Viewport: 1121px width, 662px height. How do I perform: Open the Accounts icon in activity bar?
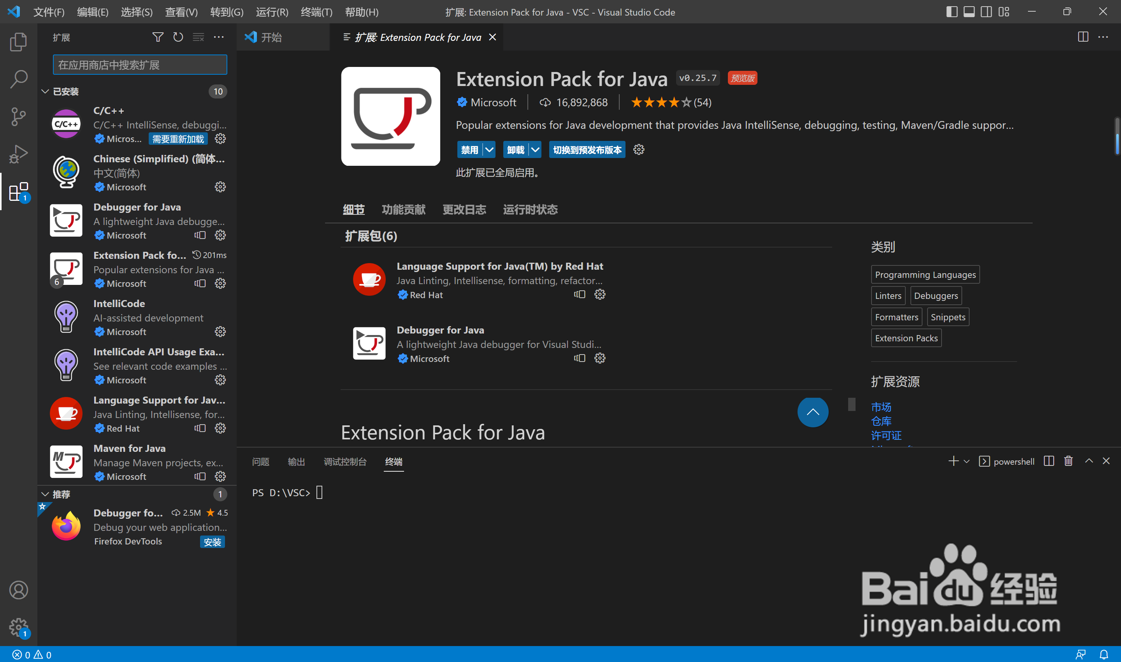point(18,590)
